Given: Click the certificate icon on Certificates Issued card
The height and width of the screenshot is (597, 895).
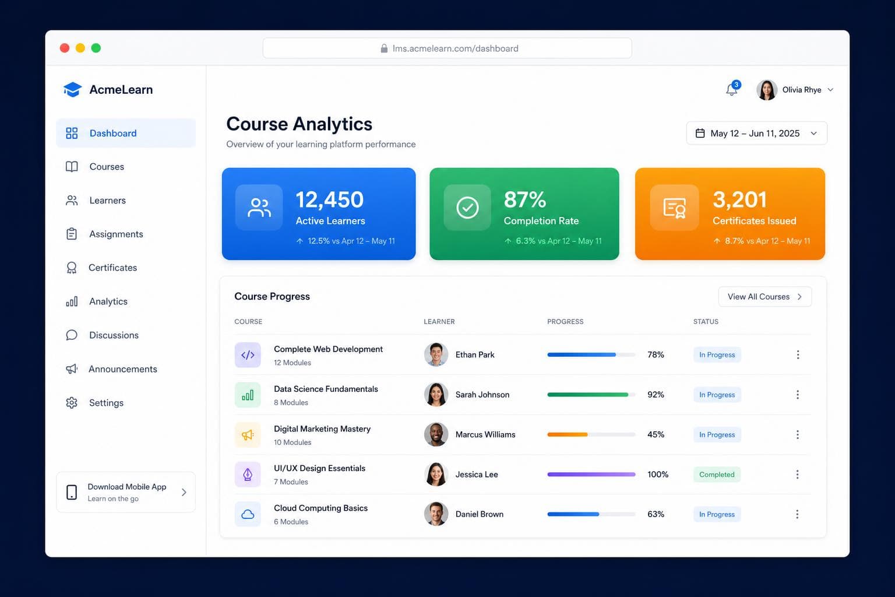Looking at the screenshot, I should (675, 208).
